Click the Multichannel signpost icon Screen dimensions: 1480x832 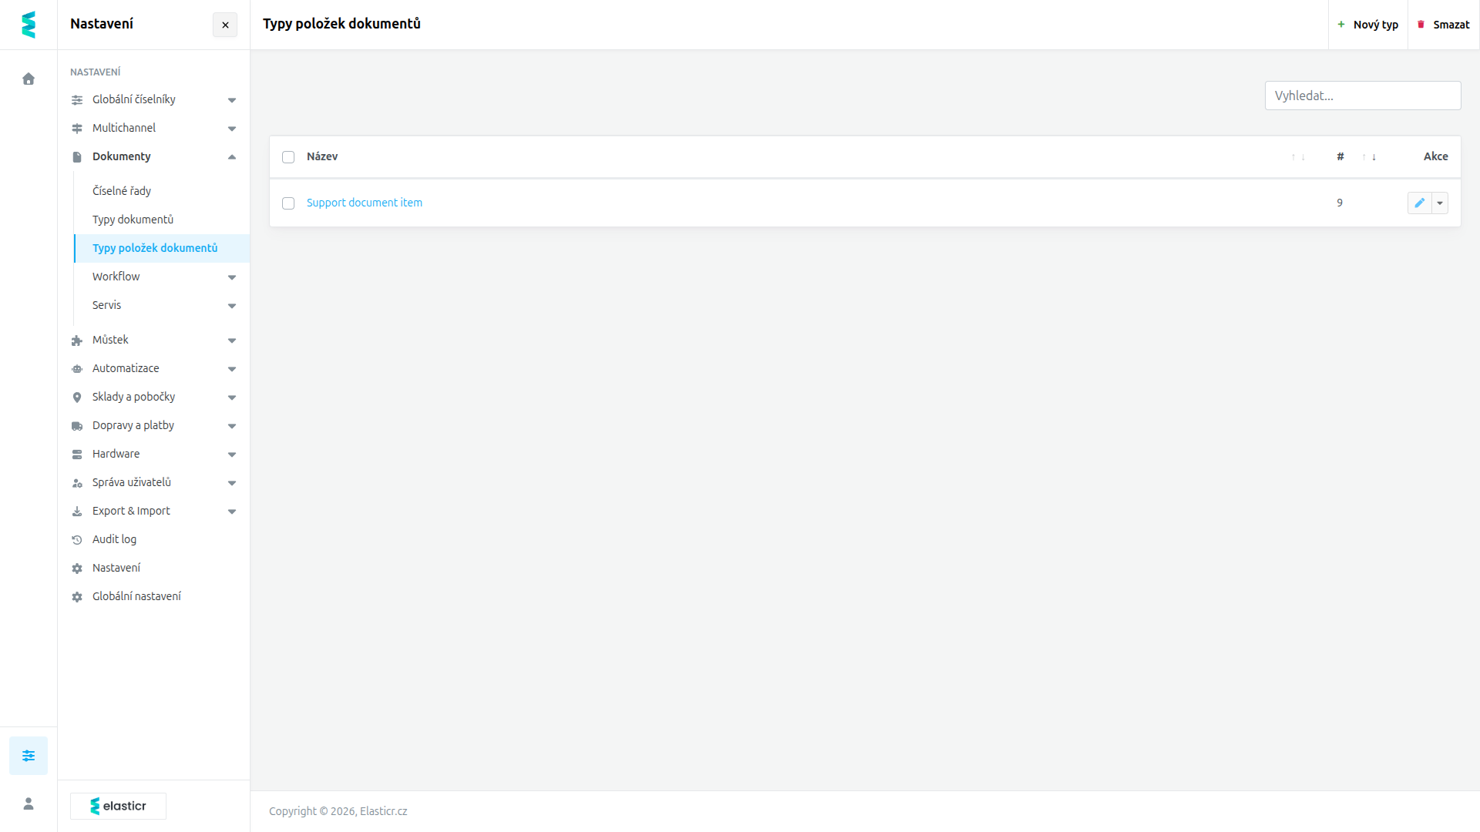pyautogui.click(x=77, y=129)
